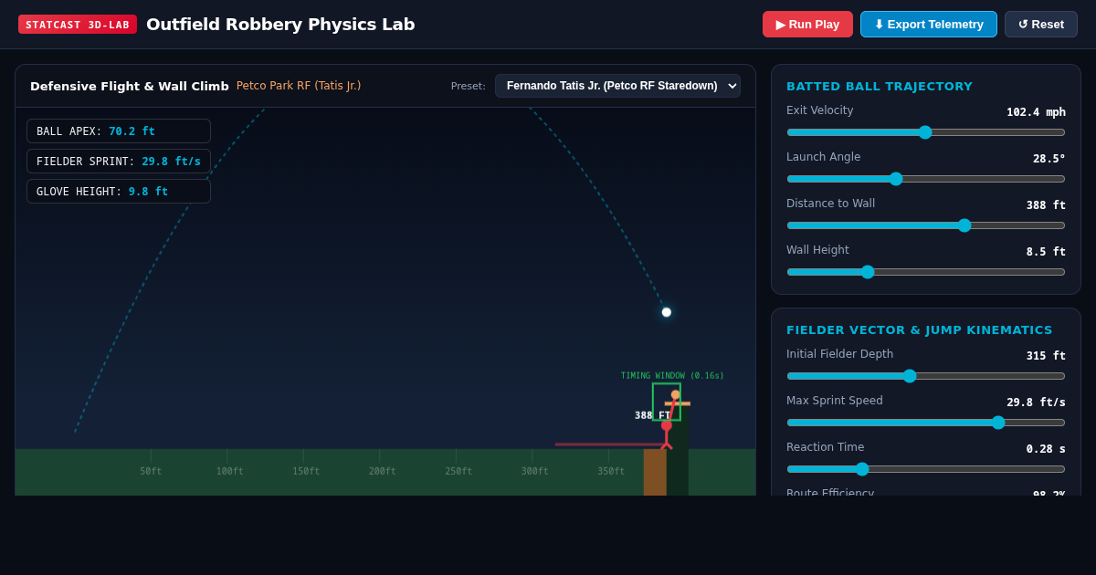1096x575 pixels.
Task: Click the Wall Height value 8.5 ft
Action: [1046, 252]
